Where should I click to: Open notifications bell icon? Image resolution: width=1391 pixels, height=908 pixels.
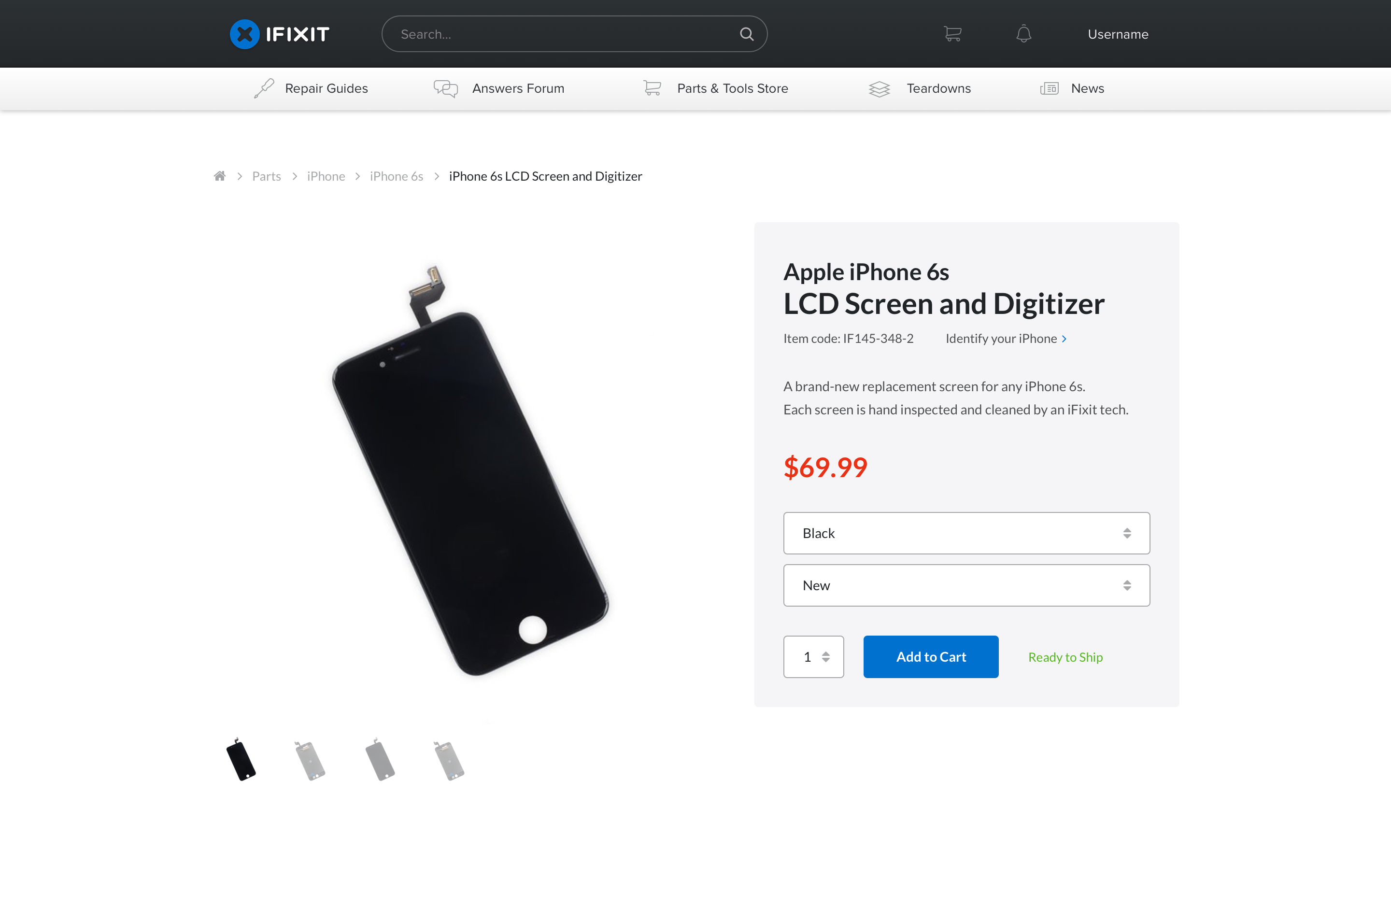point(1023,34)
